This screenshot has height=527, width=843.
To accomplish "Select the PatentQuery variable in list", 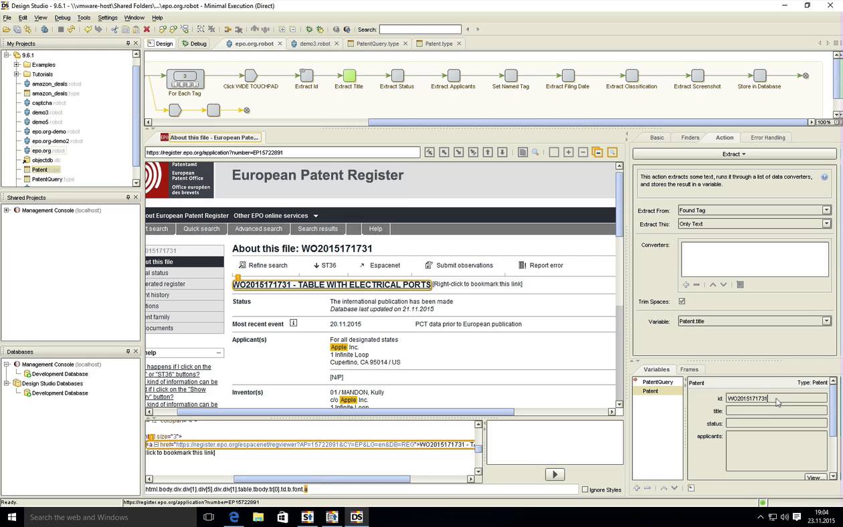I will pyautogui.click(x=658, y=382).
